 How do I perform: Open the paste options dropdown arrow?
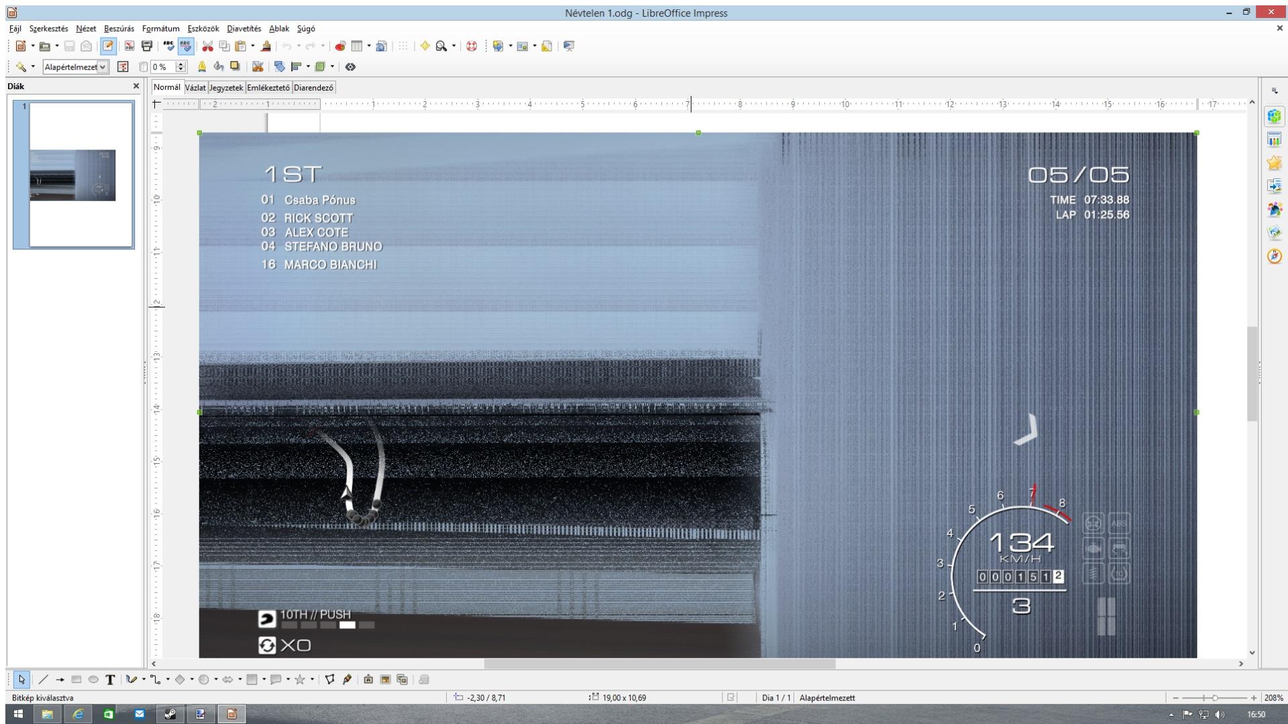click(x=253, y=46)
